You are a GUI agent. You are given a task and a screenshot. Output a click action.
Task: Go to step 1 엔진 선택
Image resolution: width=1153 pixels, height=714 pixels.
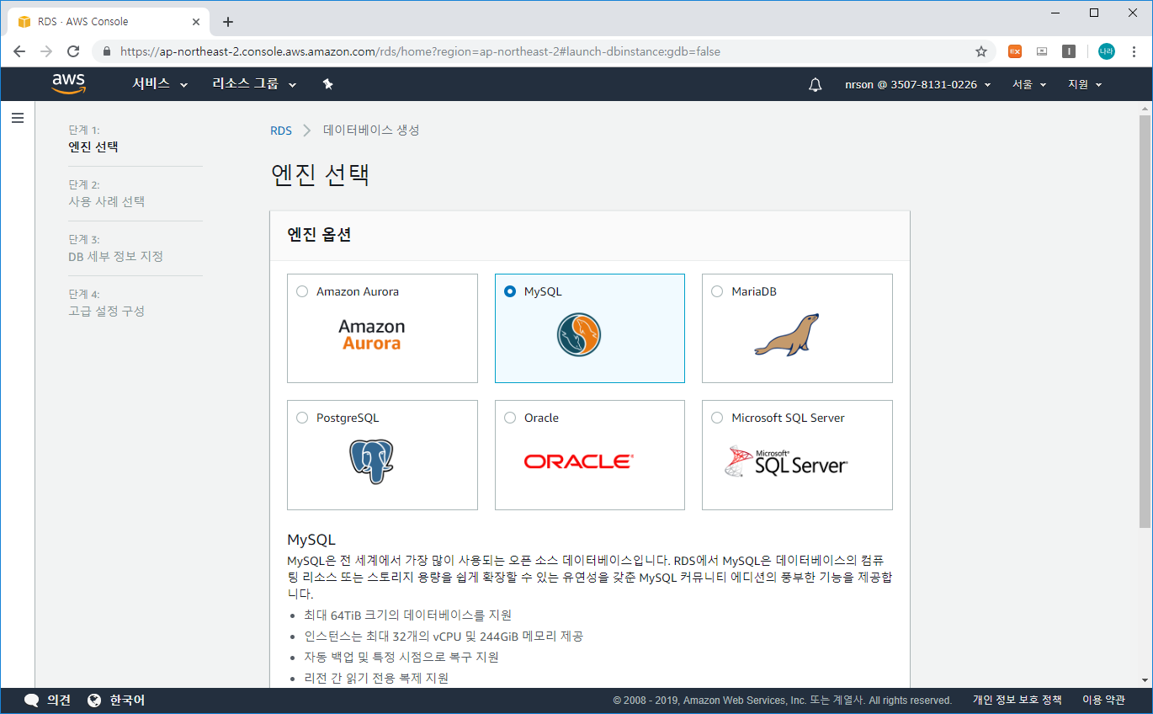click(x=93, y=147)
